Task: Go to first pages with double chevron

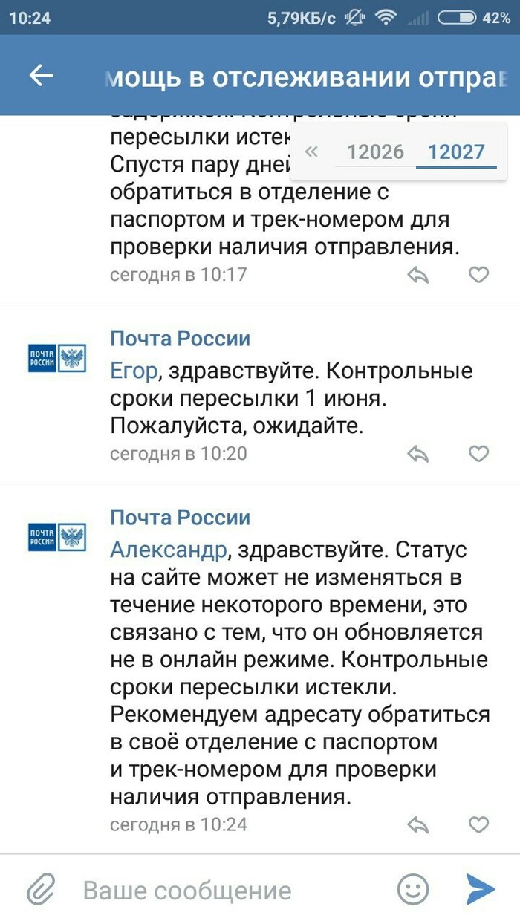Action: tap(311, 152)
